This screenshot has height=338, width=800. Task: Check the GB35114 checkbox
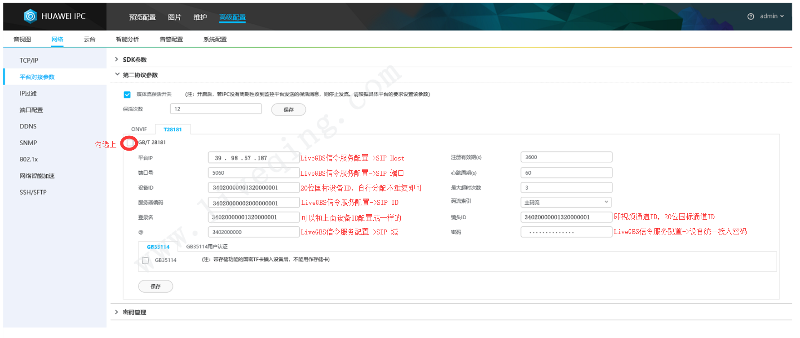145,260
